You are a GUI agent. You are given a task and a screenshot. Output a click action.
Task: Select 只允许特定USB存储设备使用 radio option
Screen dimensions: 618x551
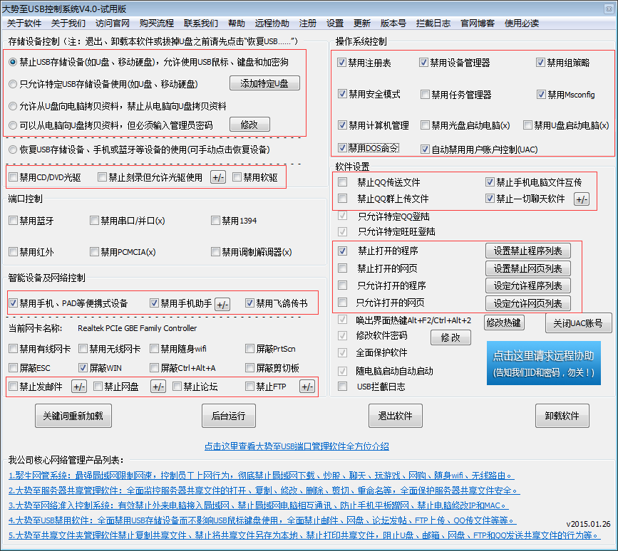click(12, 84)
